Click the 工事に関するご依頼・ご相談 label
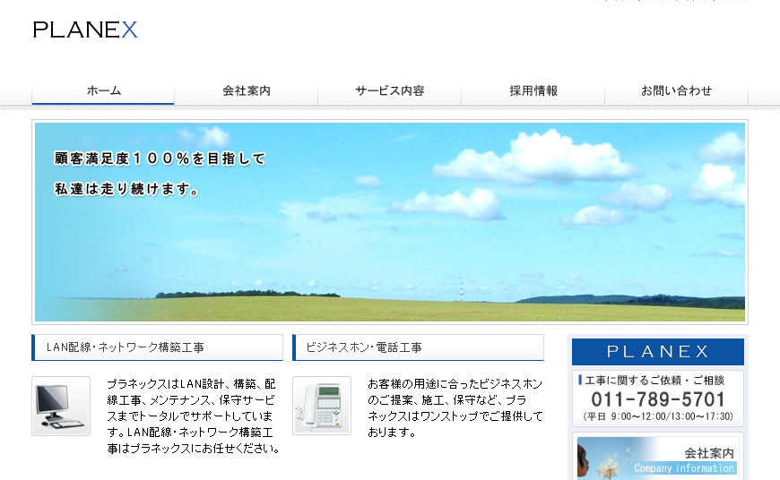The height and width of the screenshot is (480, 780). click(654, 380)
